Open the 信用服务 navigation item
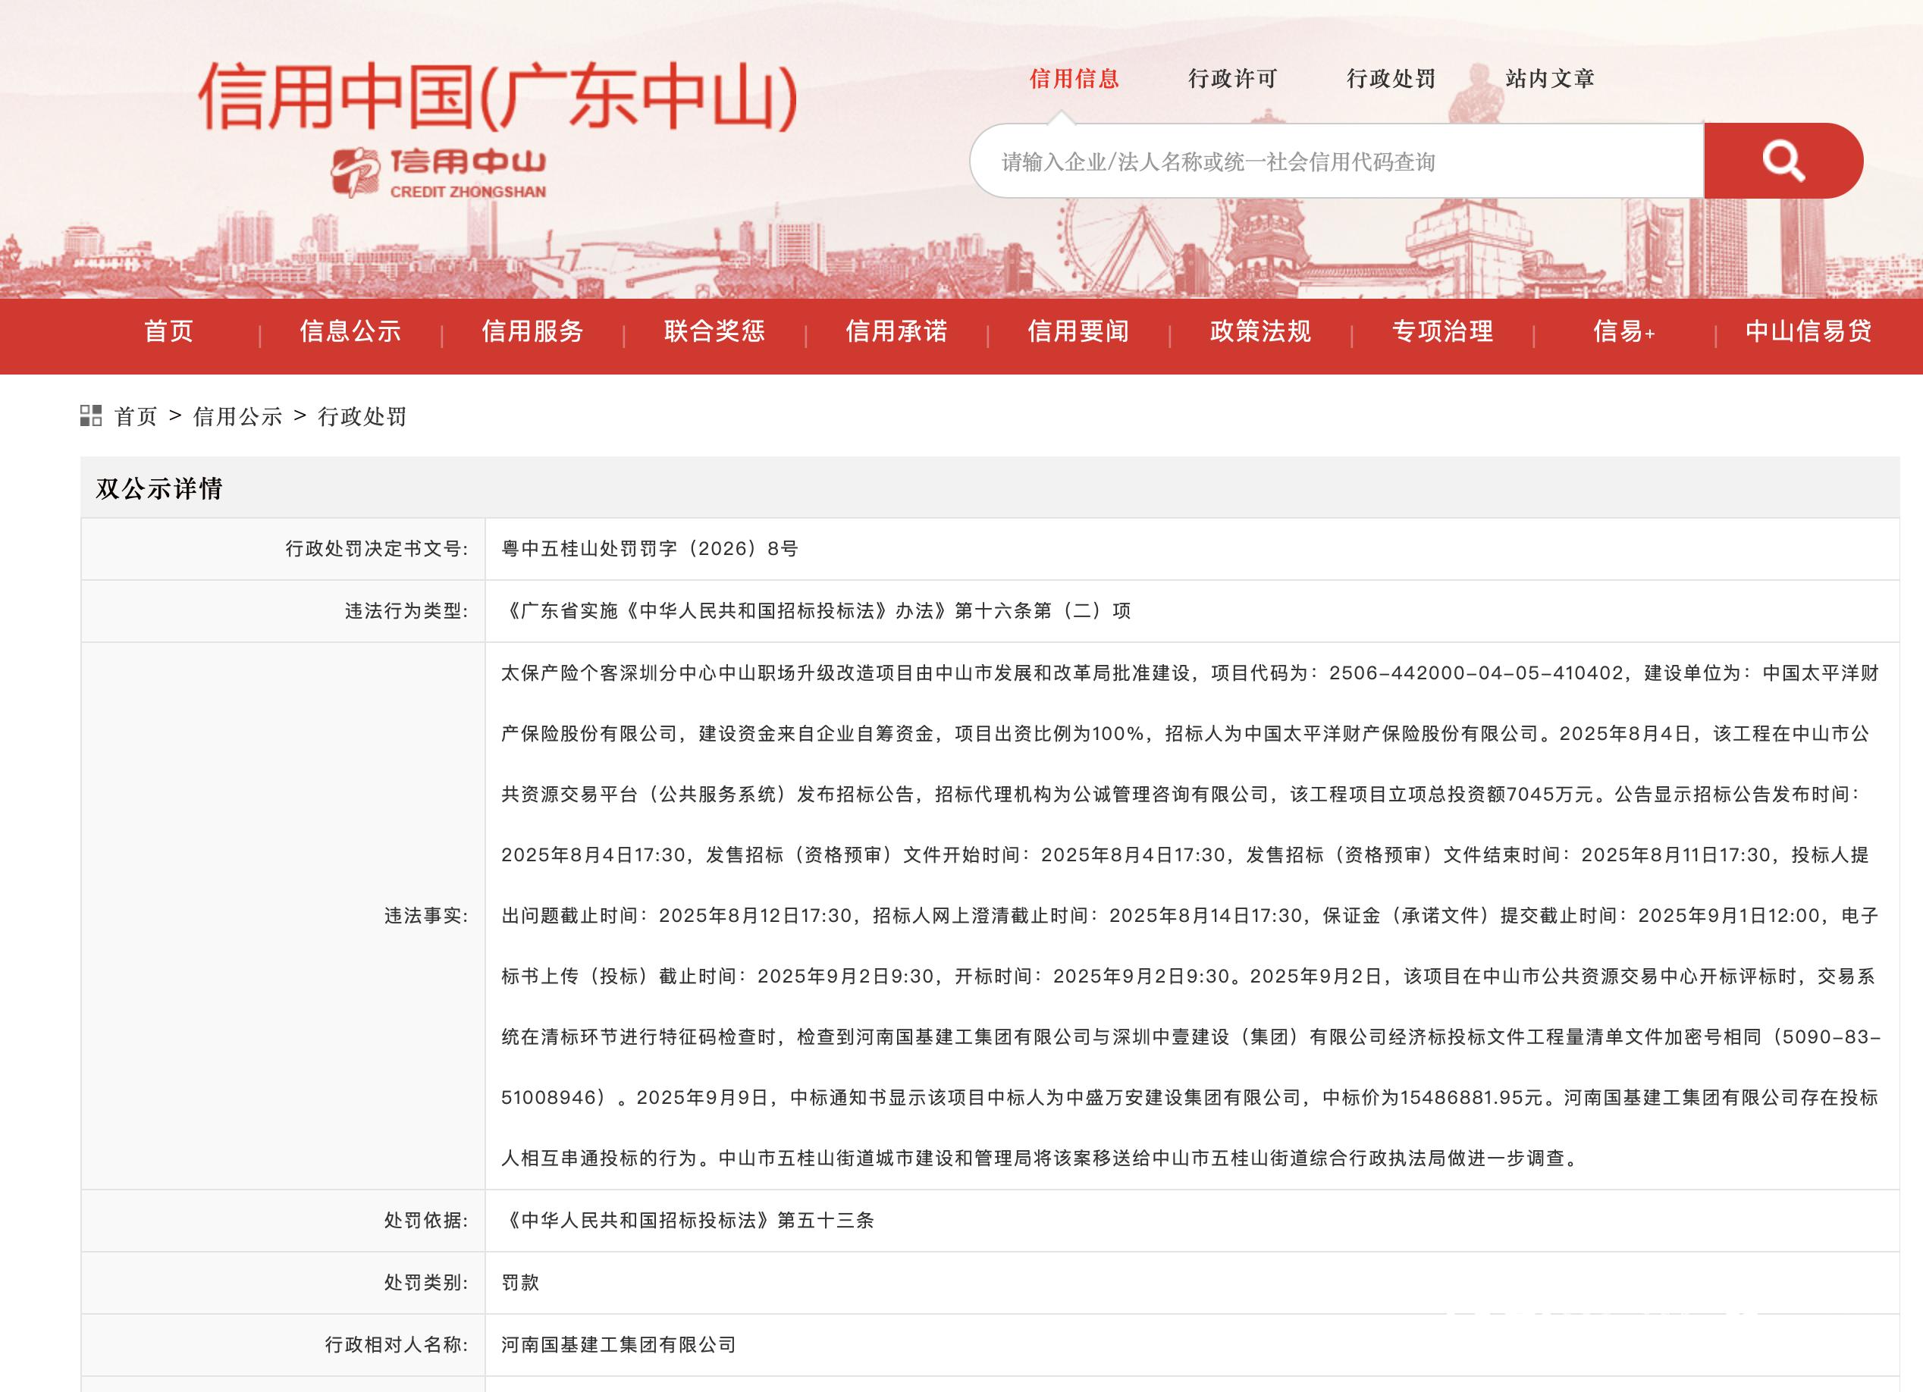The height and width of the screenshot is (1392, 1923). [x=532, y=332]
